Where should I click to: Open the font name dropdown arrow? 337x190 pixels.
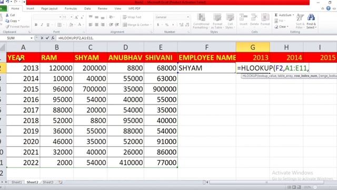click(60, 17)
